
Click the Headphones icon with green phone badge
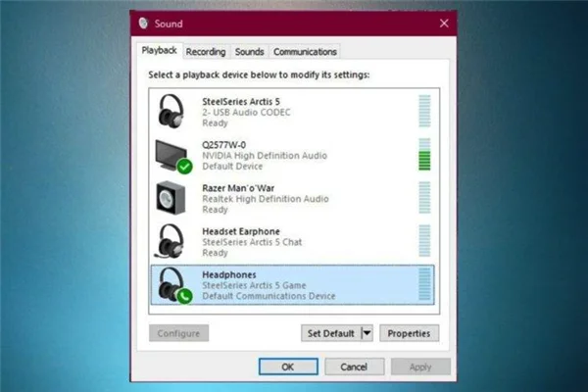click(x=174, y=285)
